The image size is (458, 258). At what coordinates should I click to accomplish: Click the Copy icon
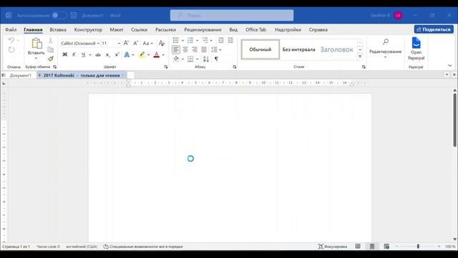(x=51, y=49)
